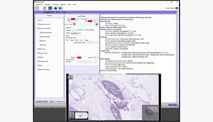Toggle the Ancillary Tests section checkbox
The width and height of the screenshot is (213, 122).
(39, 61)
